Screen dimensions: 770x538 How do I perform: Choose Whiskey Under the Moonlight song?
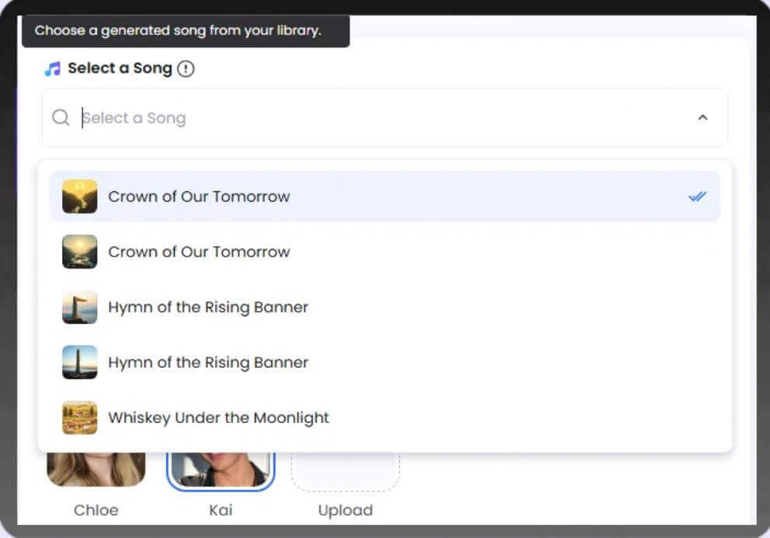(x=218, y=417)
